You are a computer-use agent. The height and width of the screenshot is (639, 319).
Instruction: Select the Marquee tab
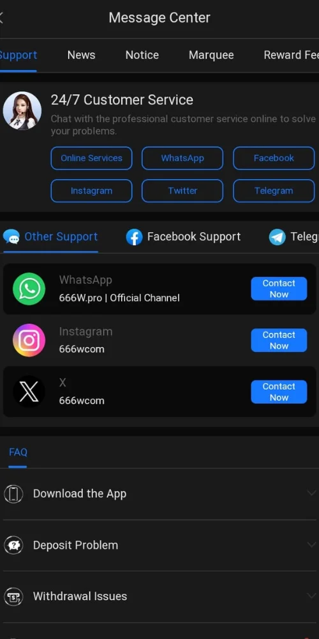point(211,55)
